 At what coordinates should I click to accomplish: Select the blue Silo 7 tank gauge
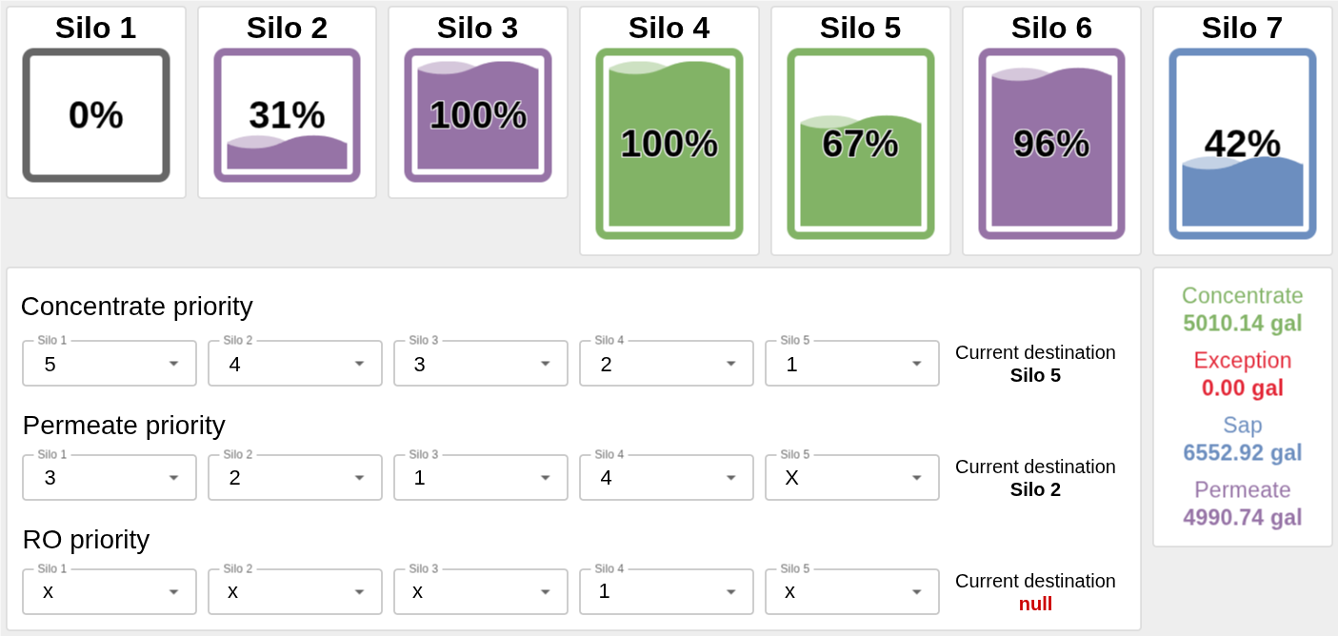pos(1243,144)
